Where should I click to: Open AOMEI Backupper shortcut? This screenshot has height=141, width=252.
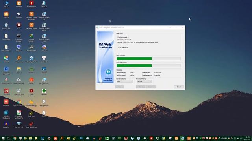(x=6, y=115)
